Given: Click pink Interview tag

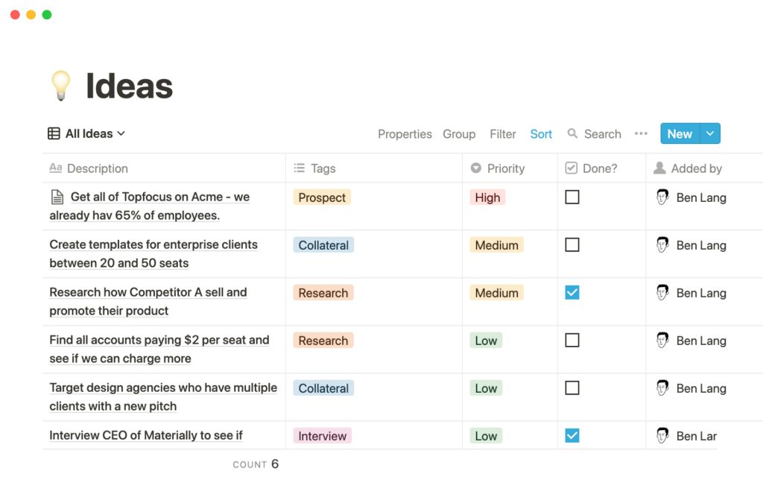Looking at the screenshot, I should (322, 435).
